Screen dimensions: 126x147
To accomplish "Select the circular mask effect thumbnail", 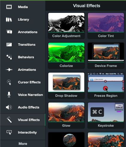I will pos(66,140).
